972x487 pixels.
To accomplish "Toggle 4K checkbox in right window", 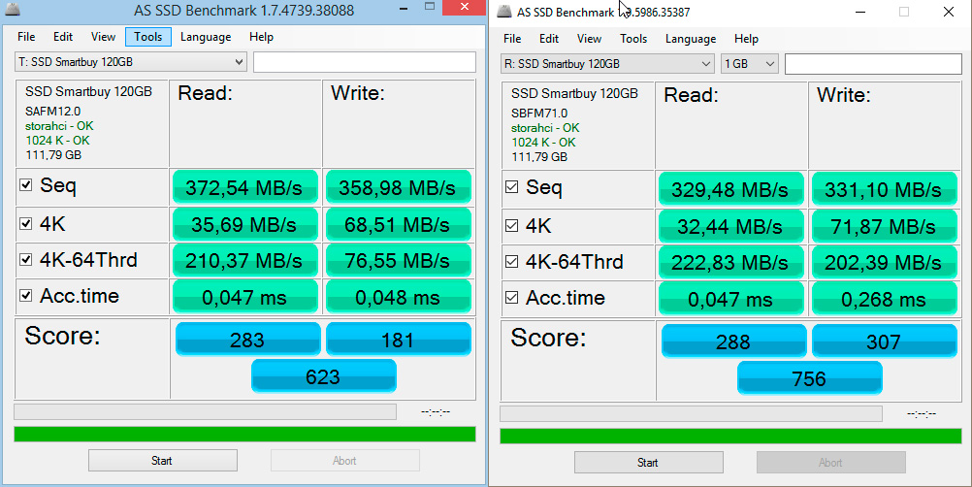I will point(511,225).
